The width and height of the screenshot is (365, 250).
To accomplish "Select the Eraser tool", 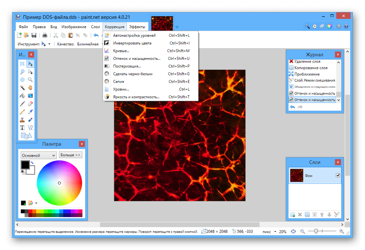I will coord(31,103).
